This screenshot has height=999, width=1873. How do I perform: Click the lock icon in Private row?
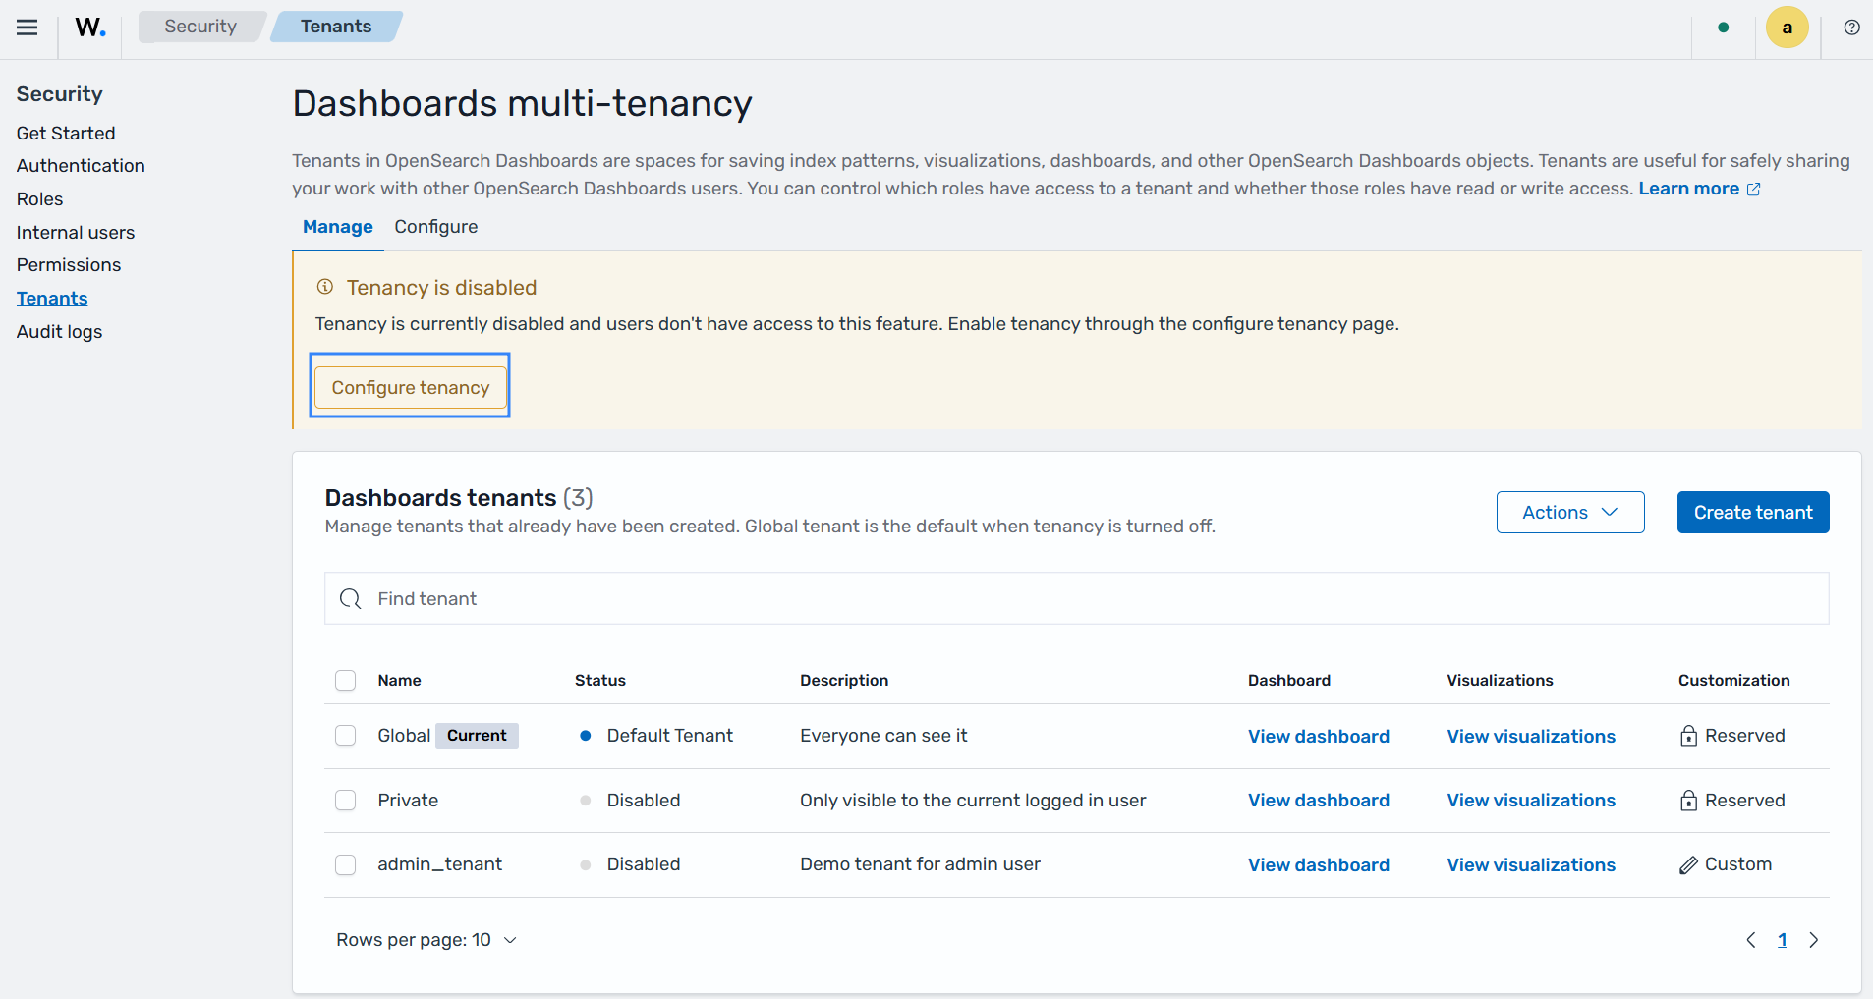(1688, 801)
